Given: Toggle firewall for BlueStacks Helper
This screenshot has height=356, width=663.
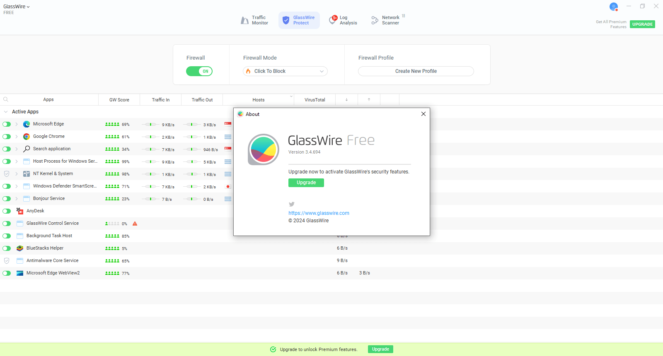Looking at the screenshot, I should (7, 248).
